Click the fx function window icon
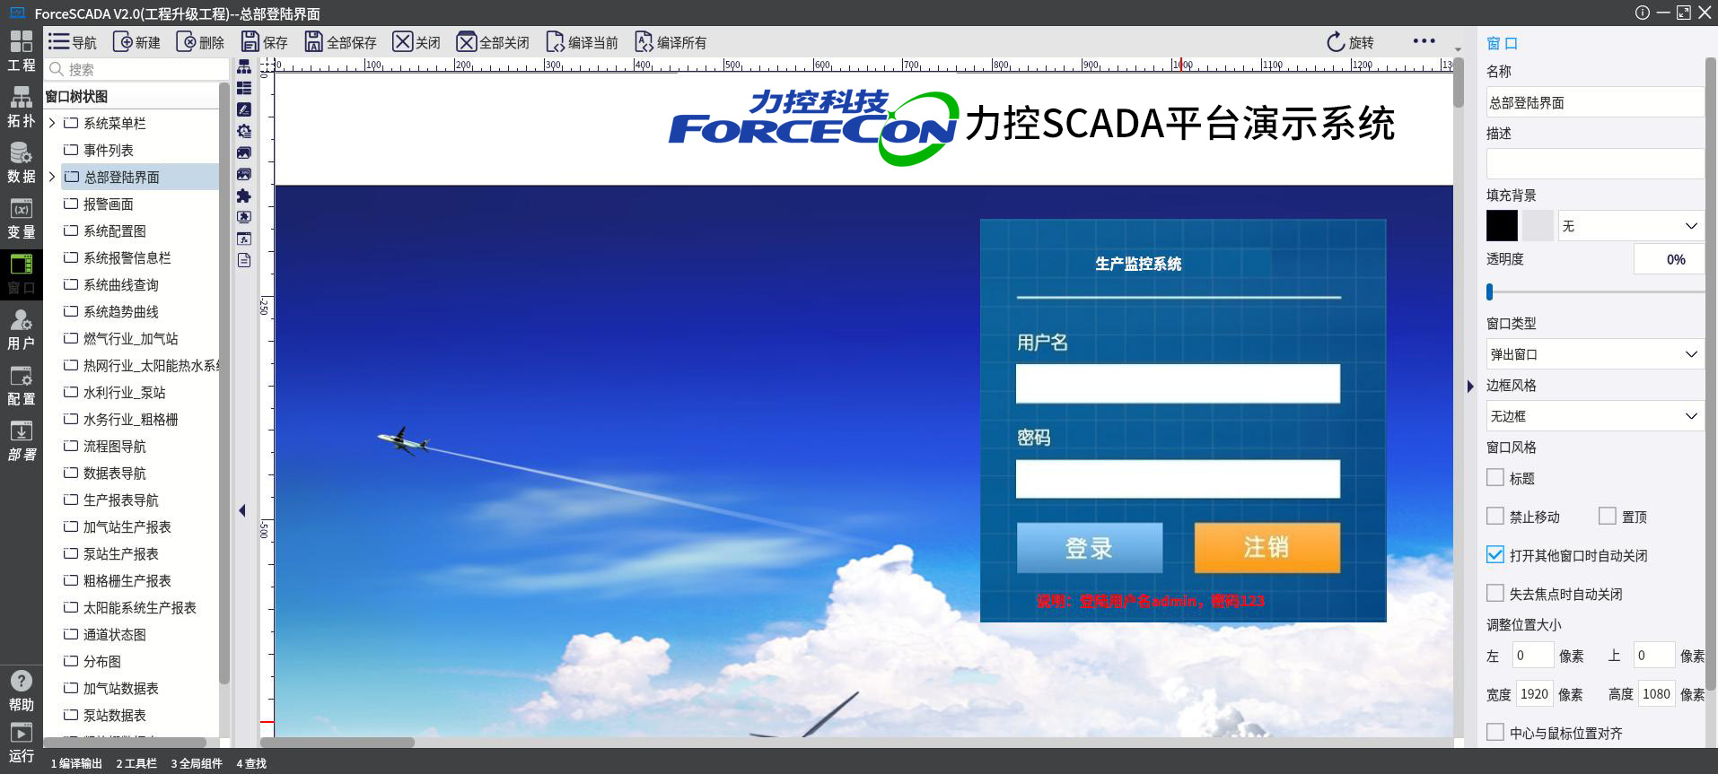 244,239
